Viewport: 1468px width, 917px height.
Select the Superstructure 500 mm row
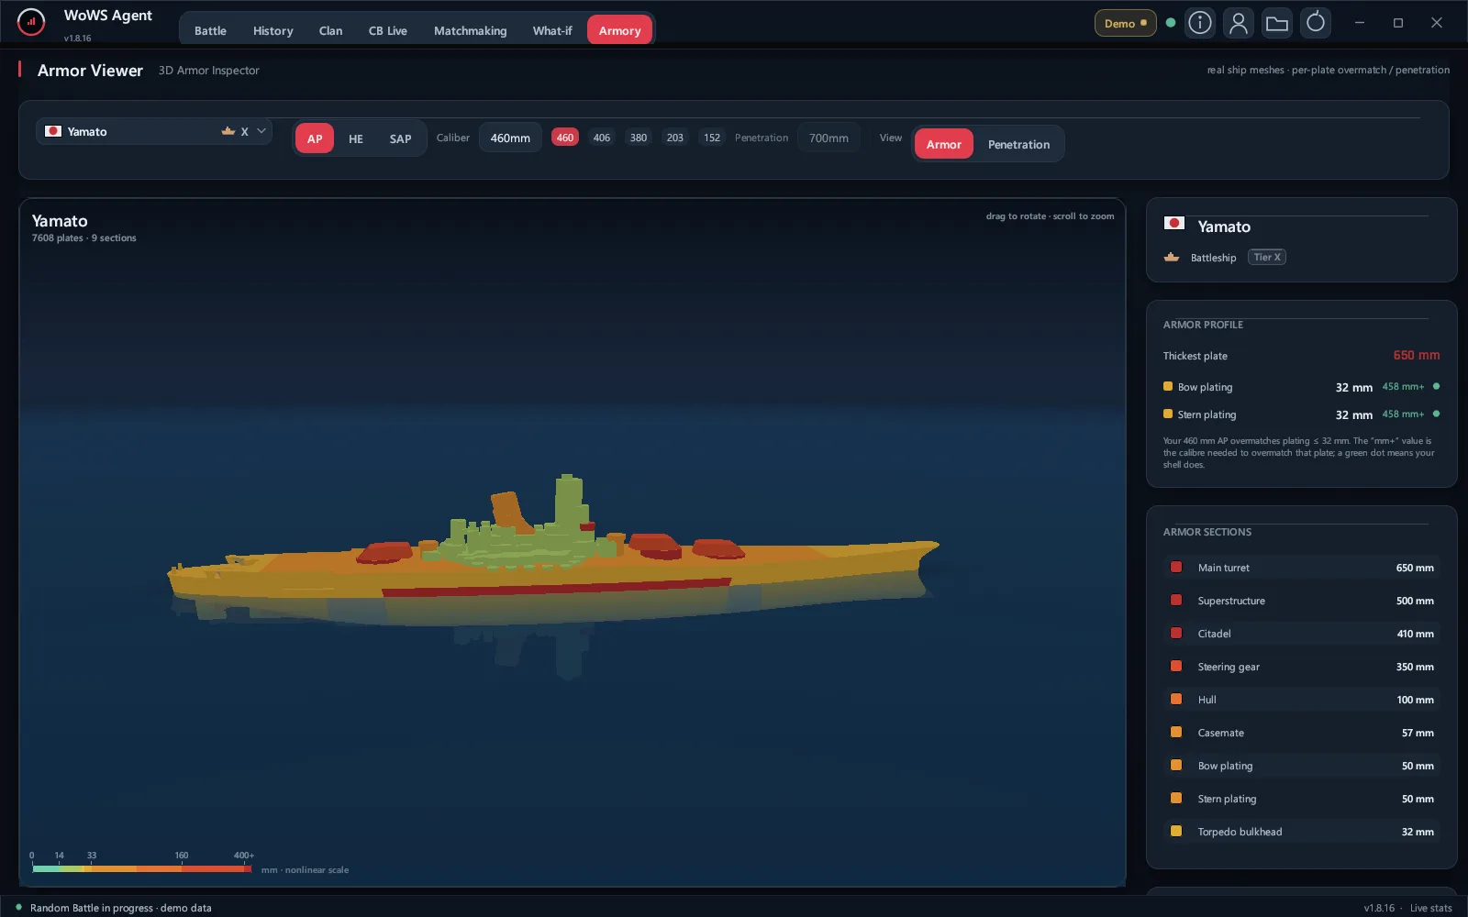click(1301, 601)
